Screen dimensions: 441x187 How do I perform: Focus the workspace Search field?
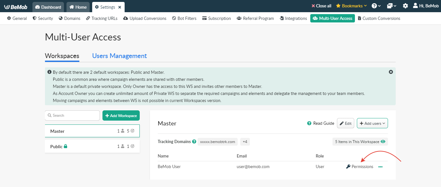(72, 115)
